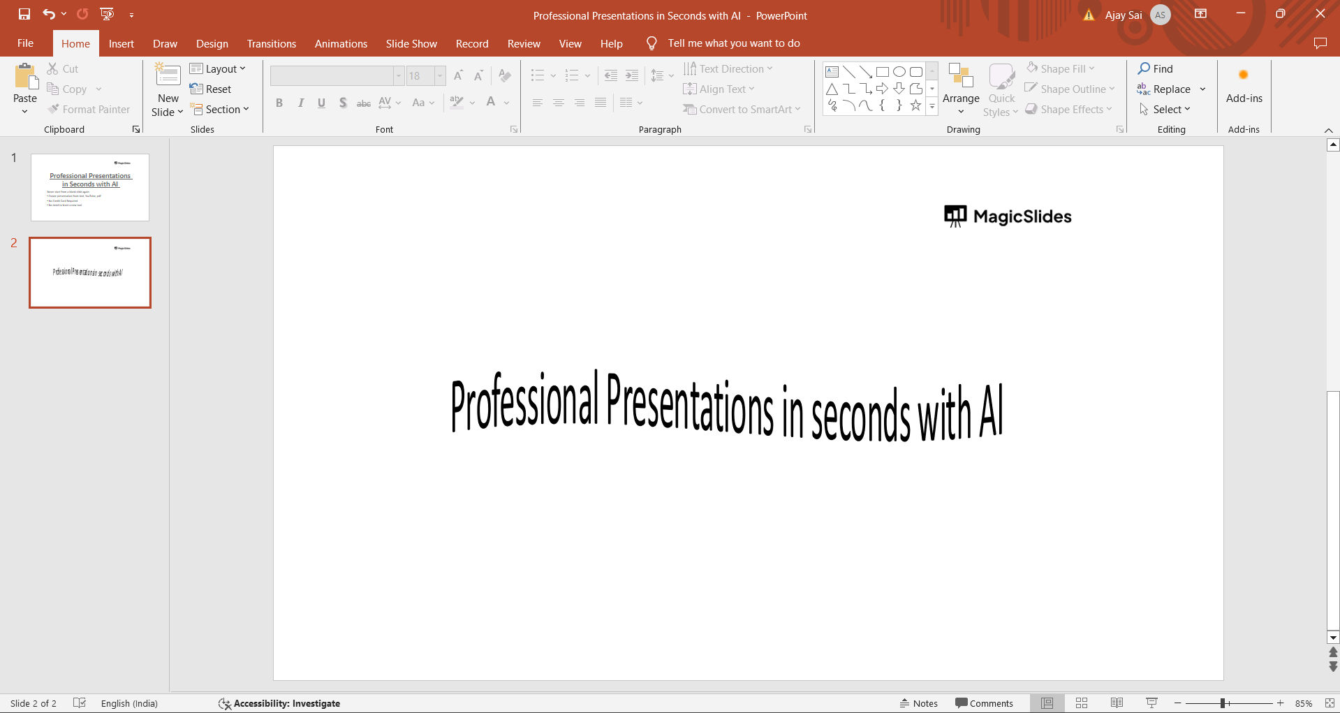Open the Design tab
This screenshot has height=713, width=1340.
tap(212, 43)
